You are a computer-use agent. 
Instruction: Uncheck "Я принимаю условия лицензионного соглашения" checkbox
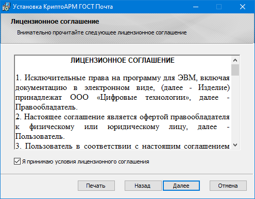(x=17, y=161)
